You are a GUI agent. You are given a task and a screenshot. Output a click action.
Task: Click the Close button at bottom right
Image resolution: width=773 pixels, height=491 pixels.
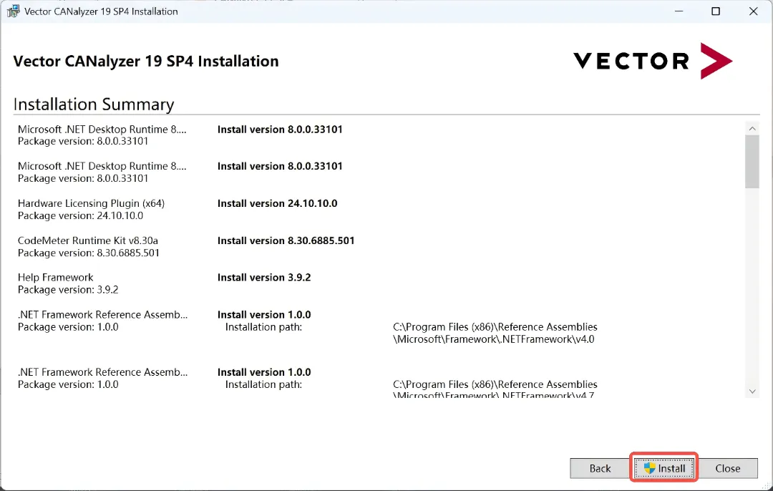[728, 468]
